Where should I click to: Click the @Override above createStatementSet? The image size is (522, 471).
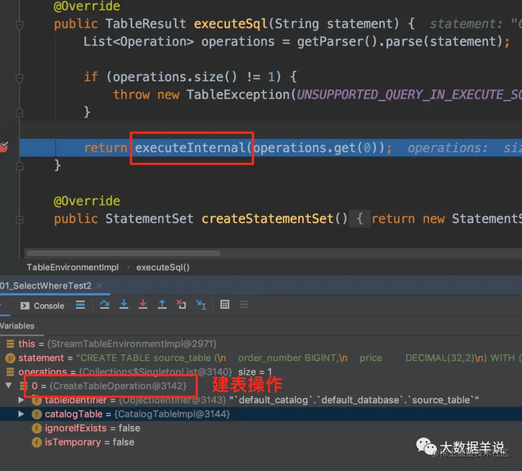[87, 201]
